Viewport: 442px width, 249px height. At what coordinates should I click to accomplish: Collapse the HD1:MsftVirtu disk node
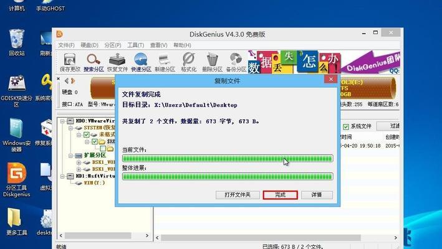tap(62, 176)
